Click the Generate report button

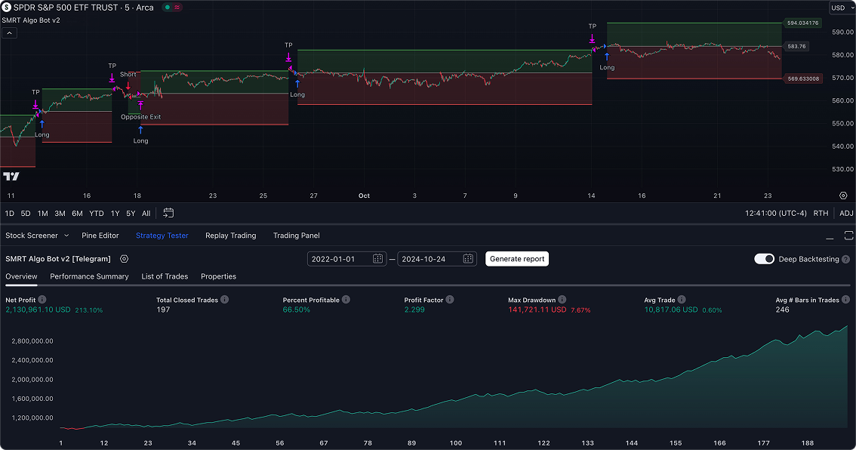pyautogui.click(x=516, y=259)
